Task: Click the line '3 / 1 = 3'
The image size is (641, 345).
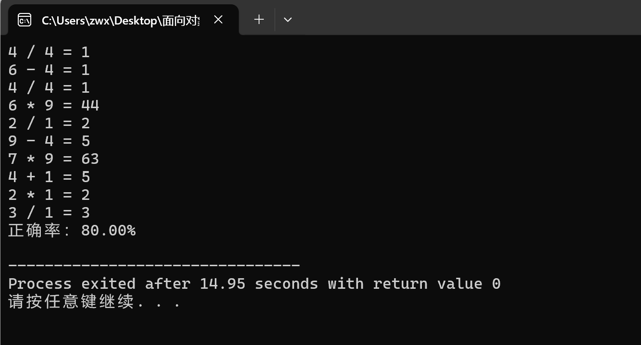Action: point(49,212)
